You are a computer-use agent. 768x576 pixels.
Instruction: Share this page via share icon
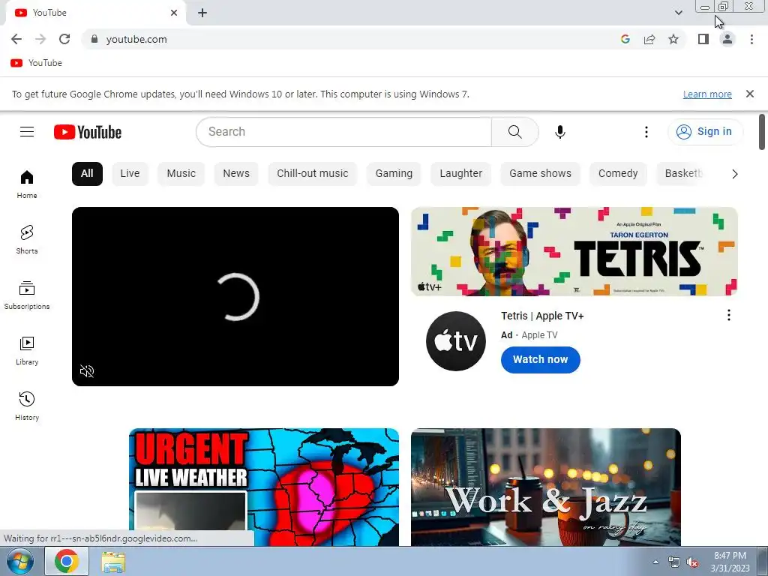(649, 39)
